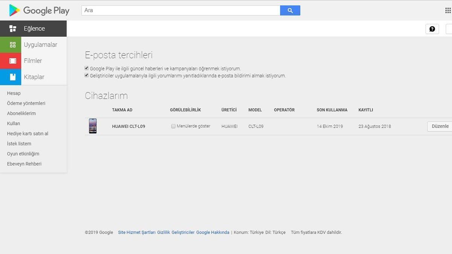Disable geliştirici yanıt bildirimi checkbox
Screen dimensions: 452x254
87,75
